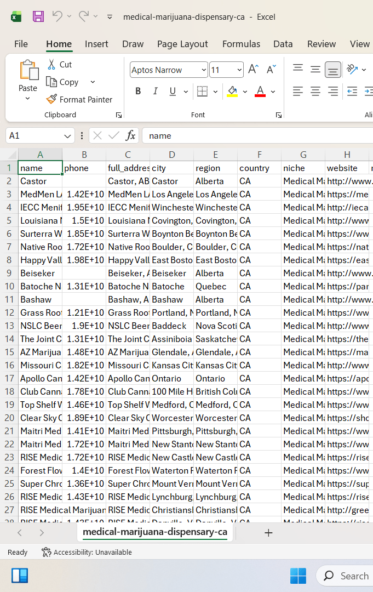Switch to the Data tab

click(x=283, y=44)
